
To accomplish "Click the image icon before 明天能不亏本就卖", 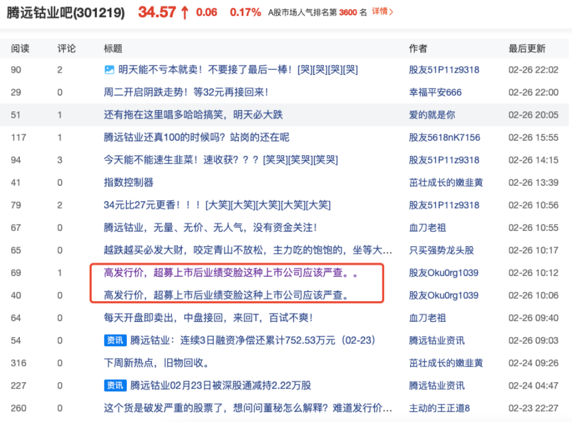I will [x=109, y=70].
